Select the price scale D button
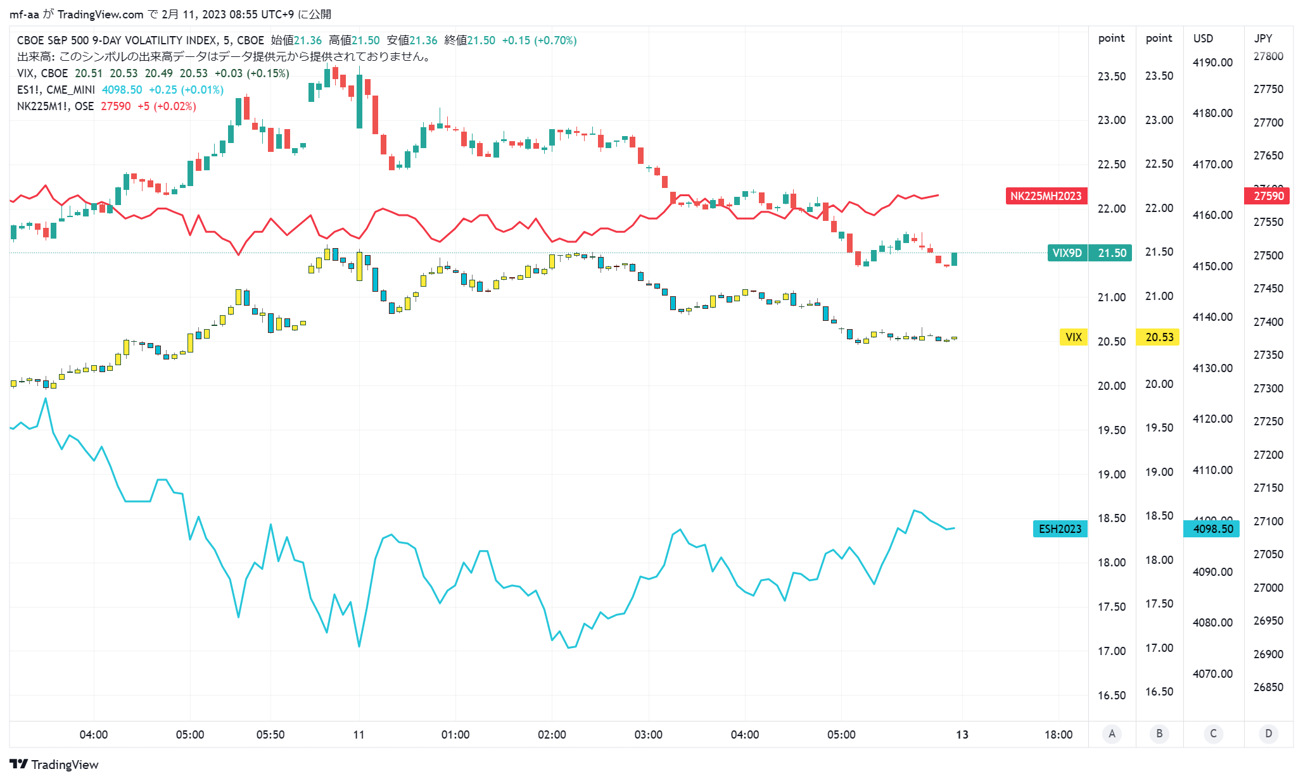Image resolution: width=1303 pixels, height=781 pixels. pos(1268,734)
